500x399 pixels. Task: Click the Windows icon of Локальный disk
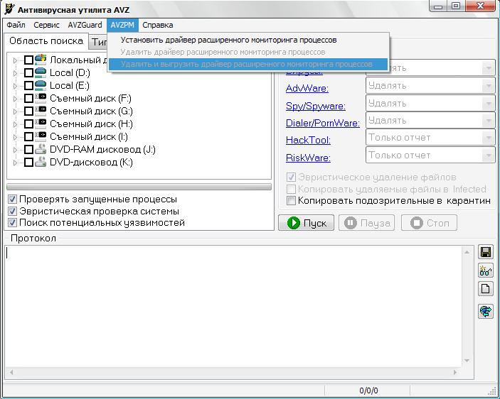pyautogui.click(x=41, y=60)
